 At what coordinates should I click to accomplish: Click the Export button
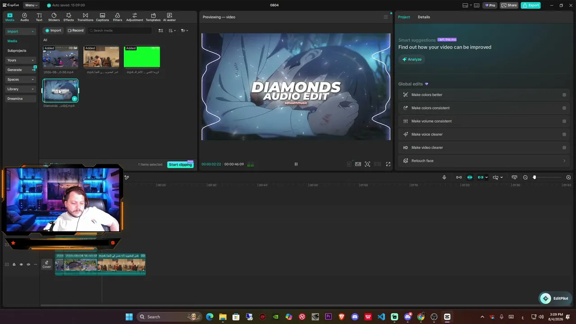click(531, 5)
